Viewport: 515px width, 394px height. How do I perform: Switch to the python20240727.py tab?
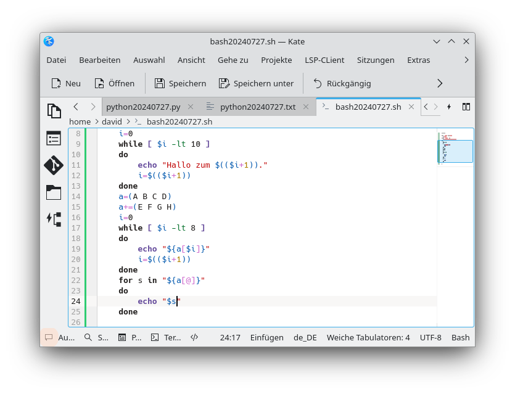[143, 107]
